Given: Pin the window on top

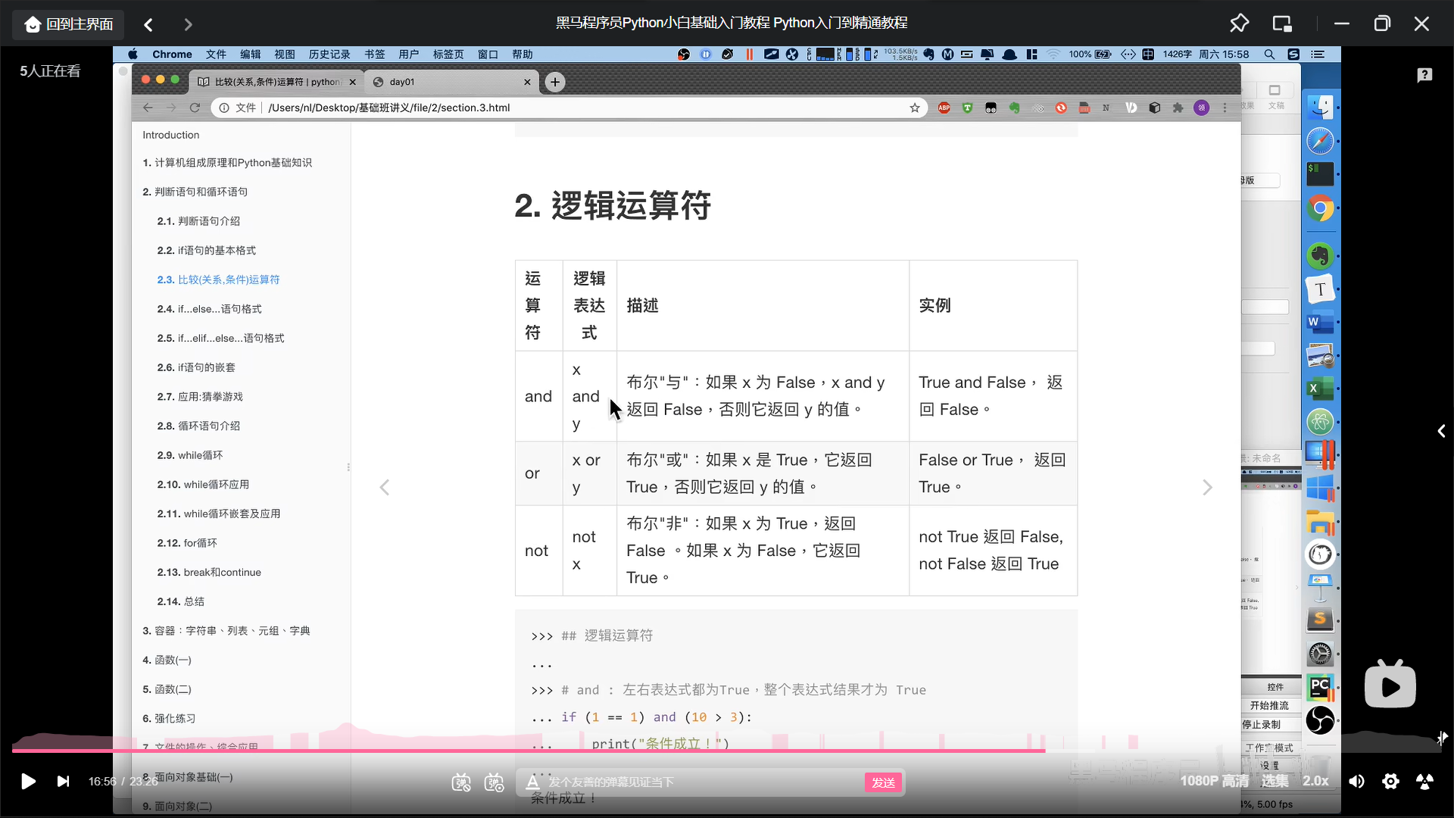Looking at the screenshot, I should [x=1239, y=23].
